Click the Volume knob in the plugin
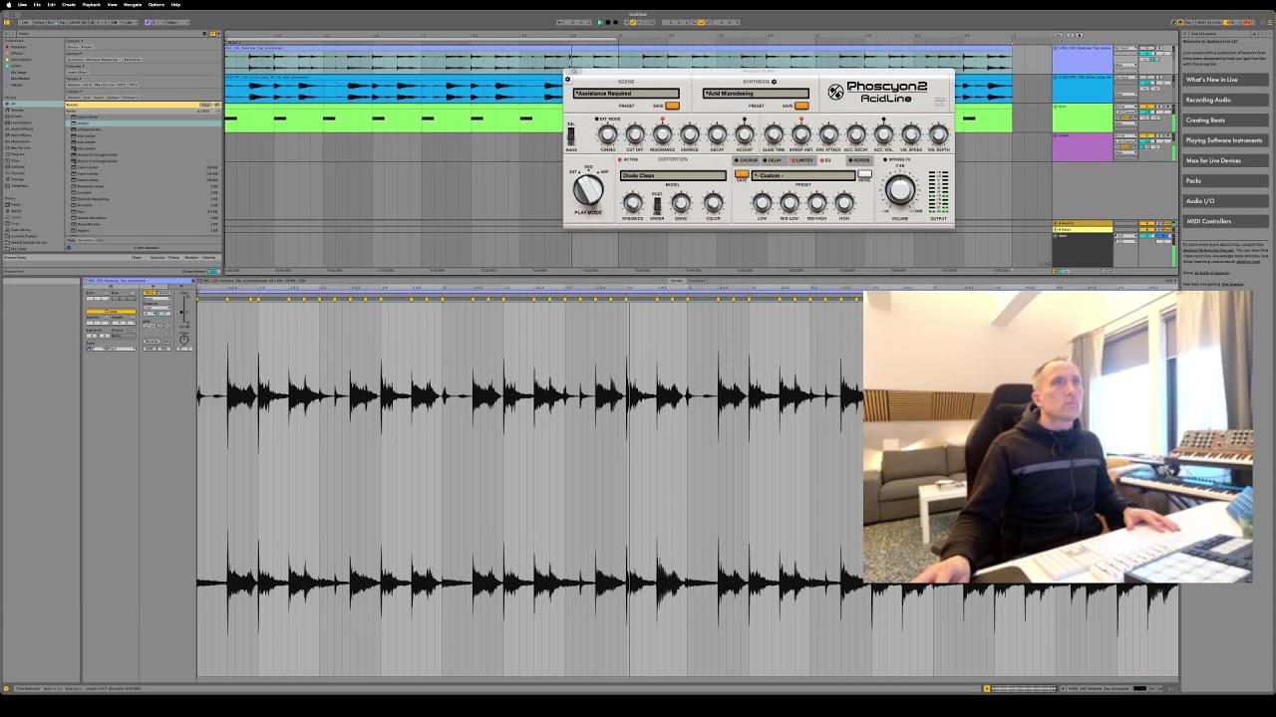This screenshot has height=717, width=1276. (899, 190)
